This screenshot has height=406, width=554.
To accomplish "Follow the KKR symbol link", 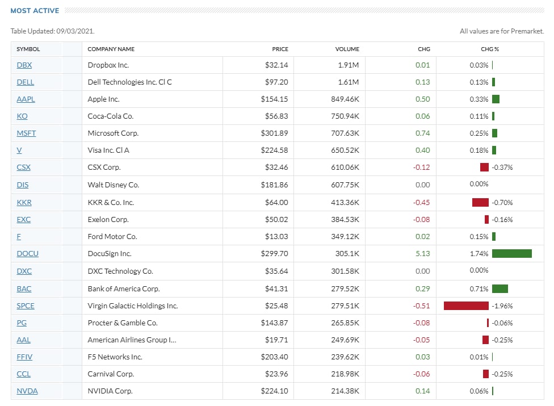I will (x=24, y=203).
